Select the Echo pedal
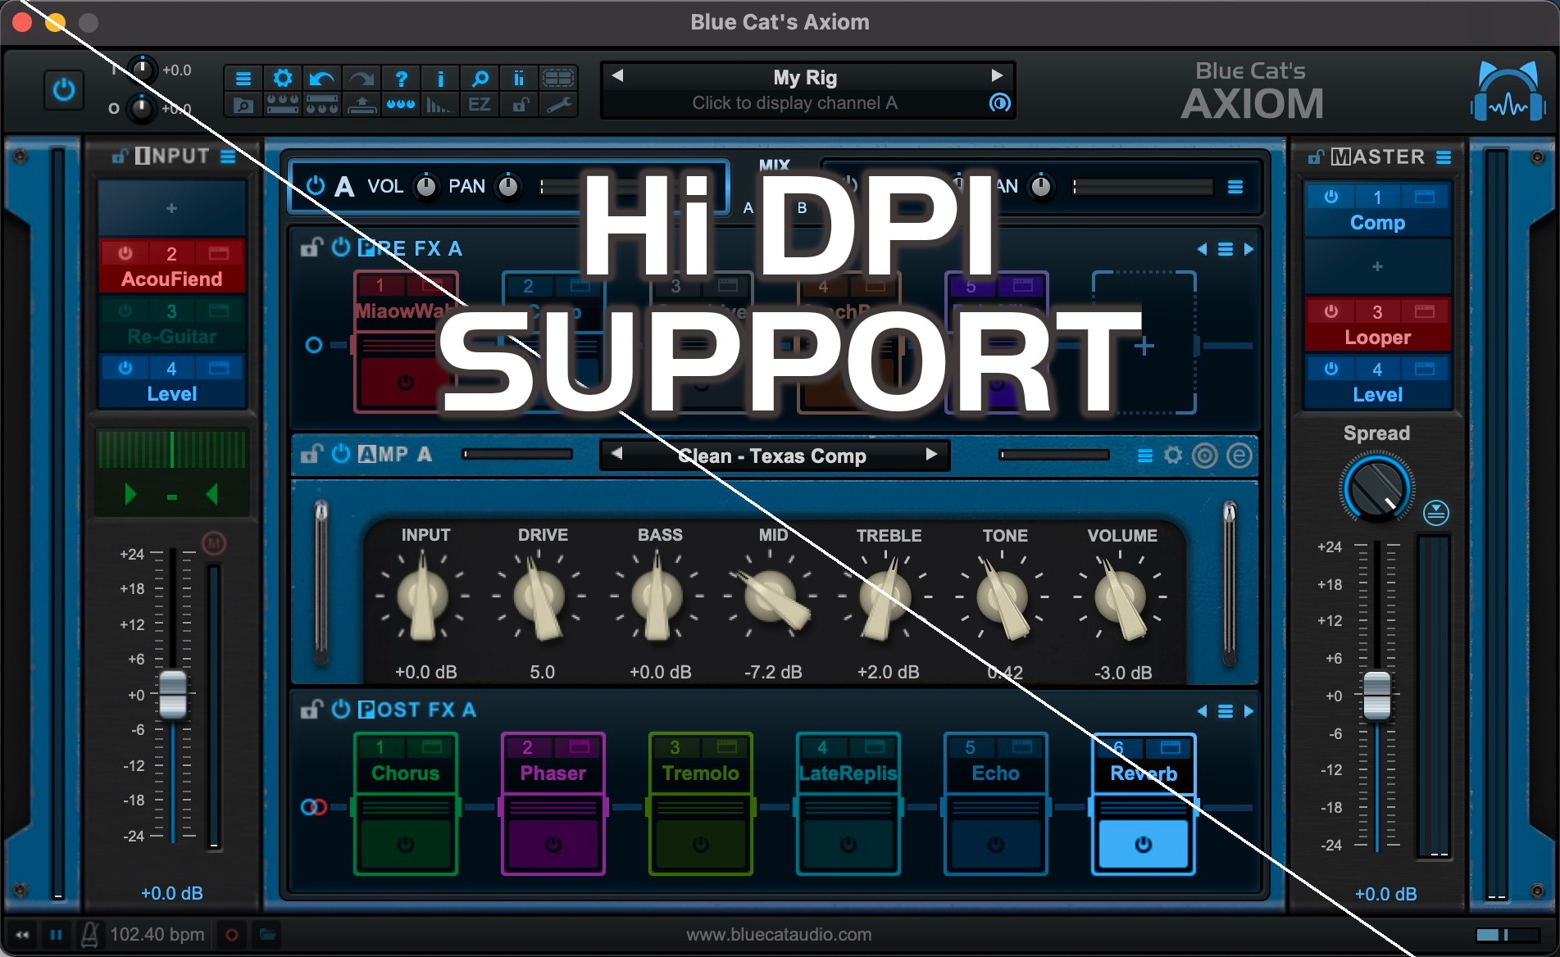This screenshot has width=1560, height=957. 995,773
